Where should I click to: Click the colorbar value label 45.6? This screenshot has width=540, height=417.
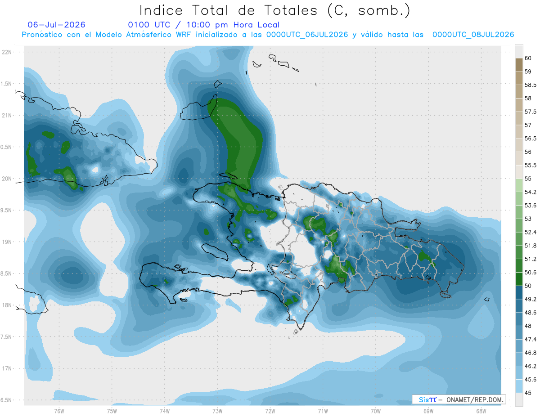tap(531, 380)
